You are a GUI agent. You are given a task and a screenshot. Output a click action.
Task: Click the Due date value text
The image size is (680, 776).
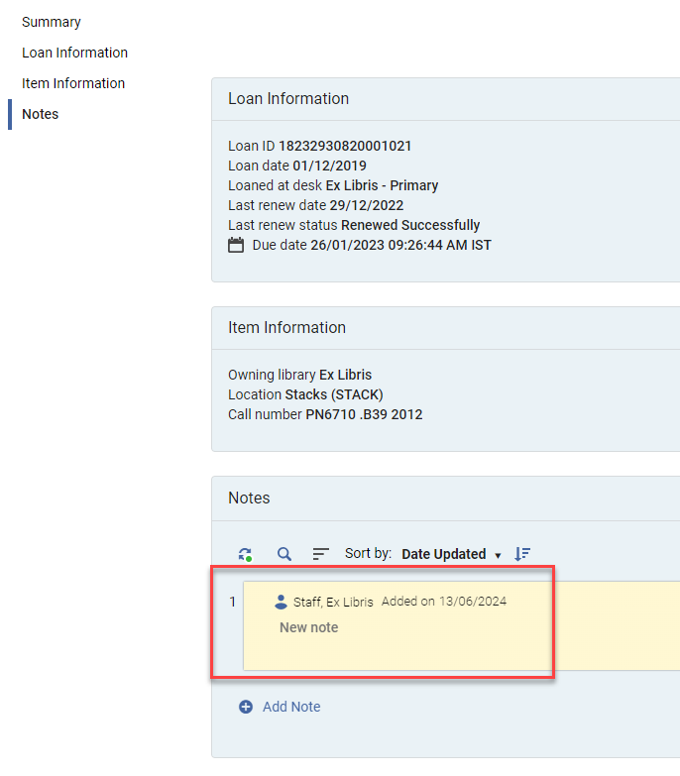(x=400, y=245)
